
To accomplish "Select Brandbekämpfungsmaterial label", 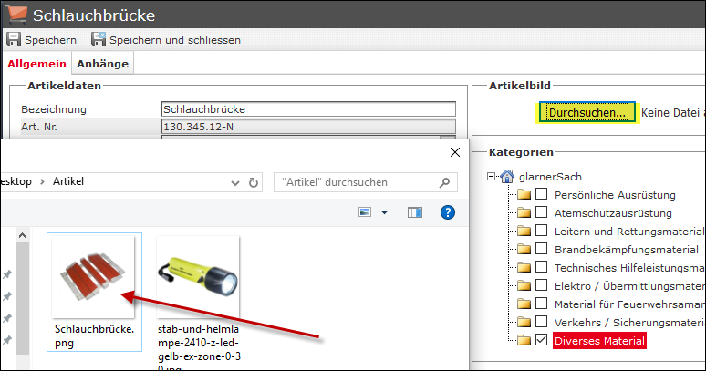I will pyautogui.click(x=627, y=250).
